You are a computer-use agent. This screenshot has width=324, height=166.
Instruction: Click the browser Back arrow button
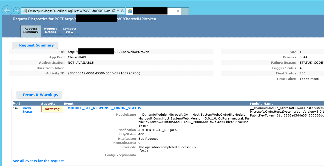[7, 11]
